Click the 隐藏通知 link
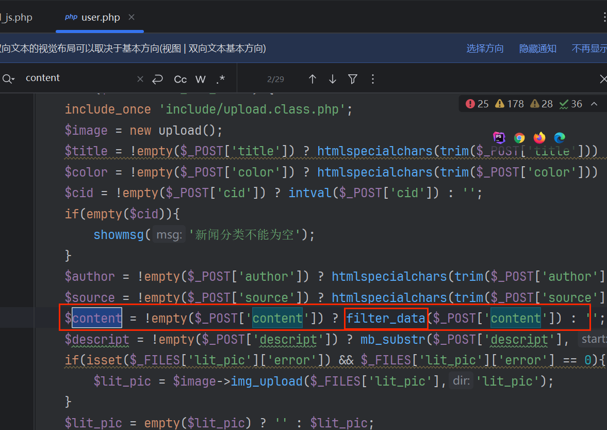 pos(537,49)
